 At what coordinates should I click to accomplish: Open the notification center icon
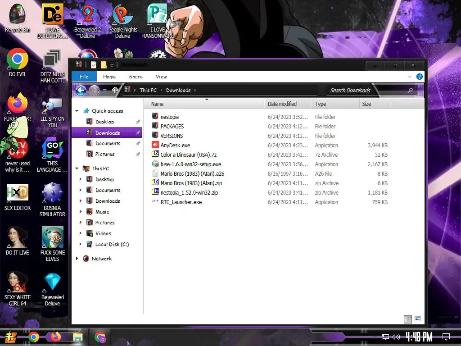[x=446, y=337]
